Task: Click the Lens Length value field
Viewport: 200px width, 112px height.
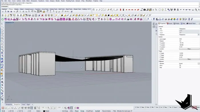Action: pos(189,39)
